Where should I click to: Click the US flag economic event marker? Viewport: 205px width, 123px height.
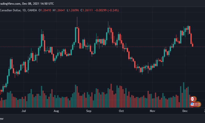point(192,104)
